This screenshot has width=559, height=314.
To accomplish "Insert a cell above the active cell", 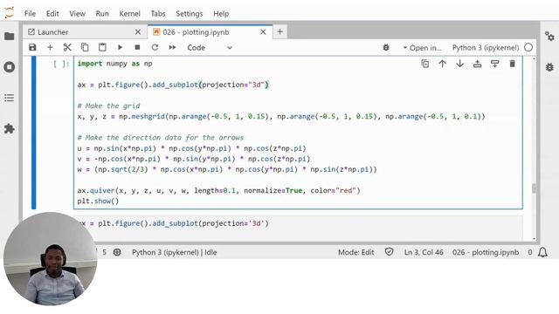I will click(x=478, y=64).
